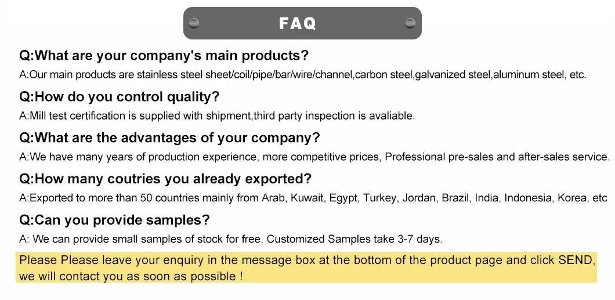The image size is (615, 300).
Task: Click the answer listing more than 50 countries
Action: [x=313, y=198]
